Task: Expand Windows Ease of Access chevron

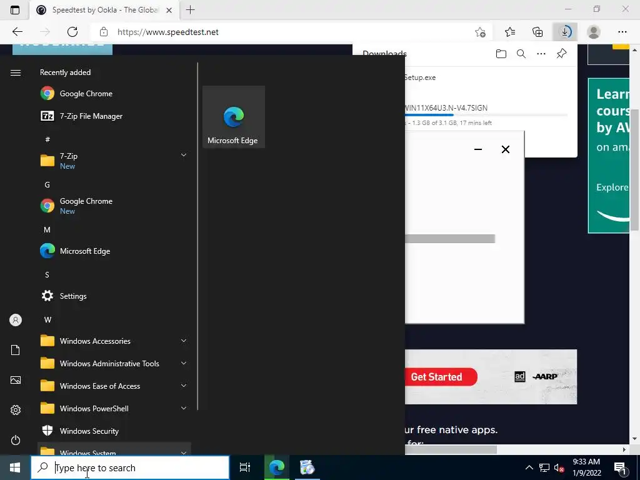Action: click(x=184, y=386)
